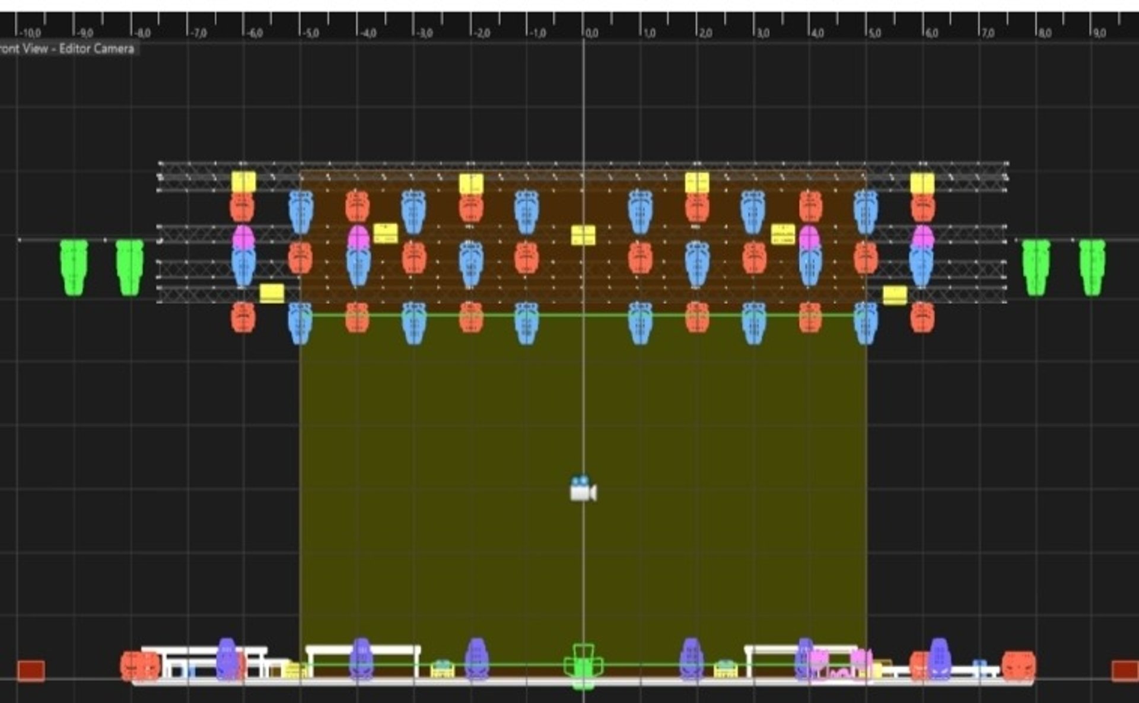Select the rightmost green hanging fixture
This screenshot has height=703, width=1139.
tap(1092, 266)
